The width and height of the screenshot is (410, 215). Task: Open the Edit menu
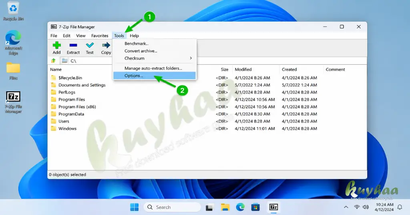pos(66,36)
